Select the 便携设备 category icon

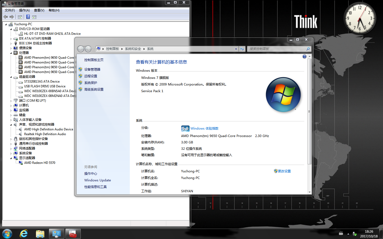point(16,48)
